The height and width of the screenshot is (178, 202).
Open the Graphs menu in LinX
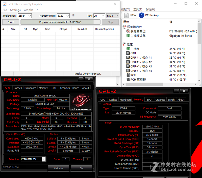(x=28, y=10)
